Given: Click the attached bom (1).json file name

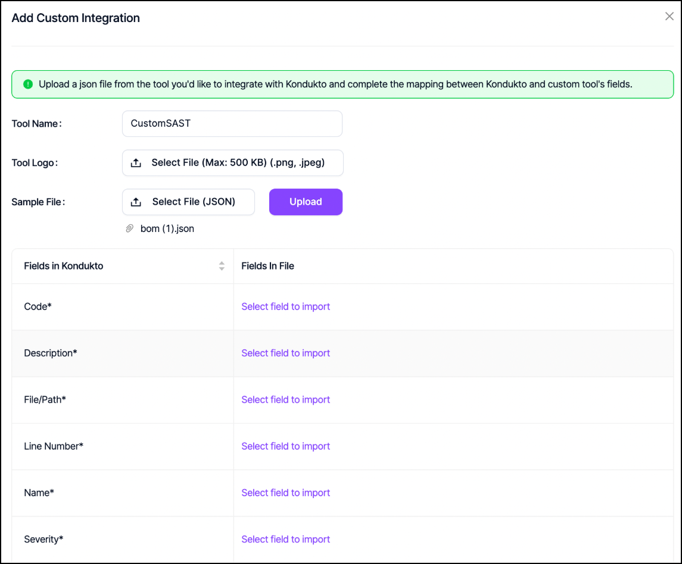Looking at the screenshot, I should (x=167, y=228).
